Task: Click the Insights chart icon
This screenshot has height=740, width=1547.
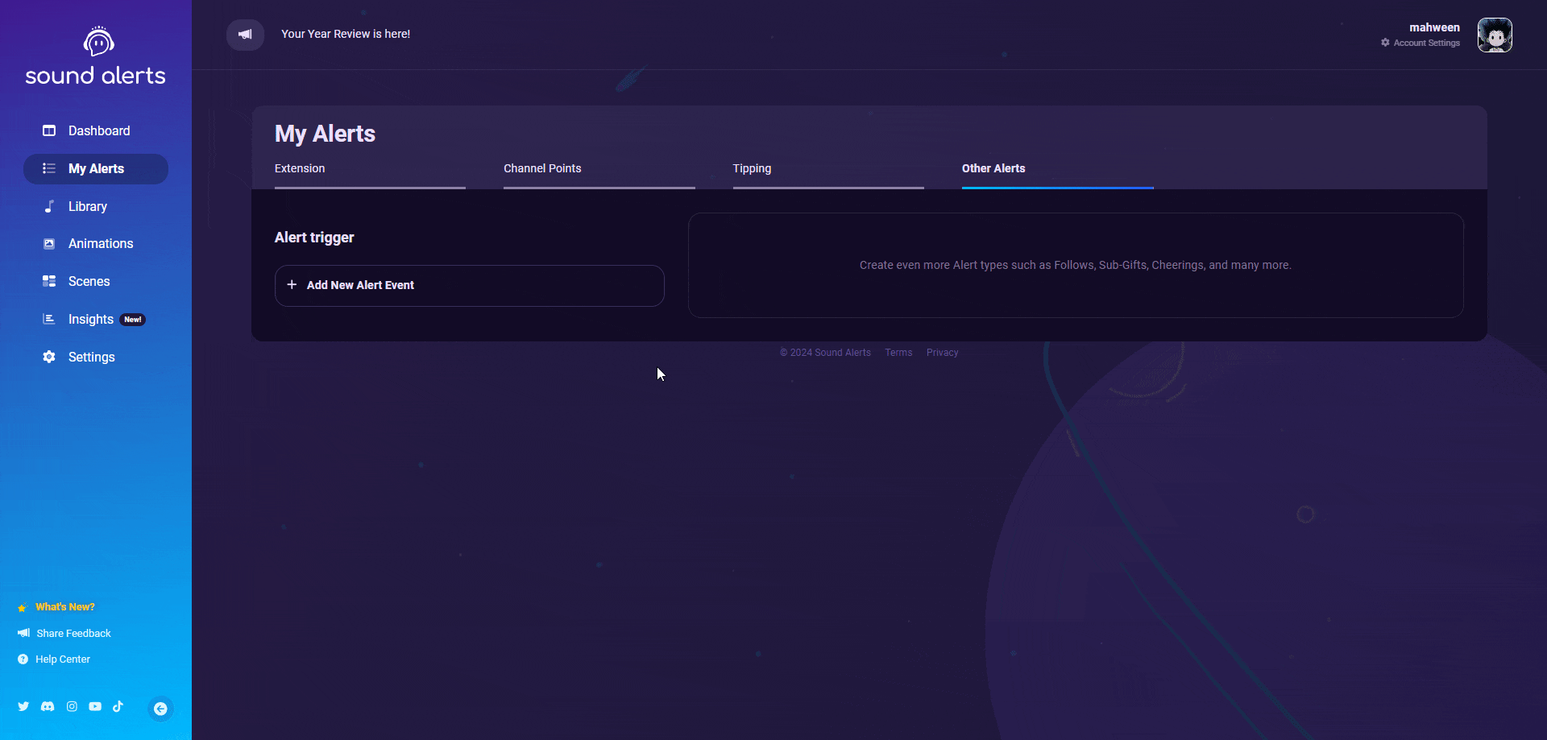Action: [x=49, y=319]
